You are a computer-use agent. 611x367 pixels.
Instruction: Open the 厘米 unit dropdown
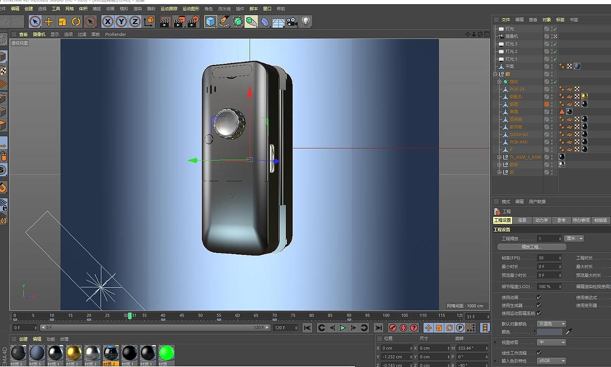pos(574,238)
